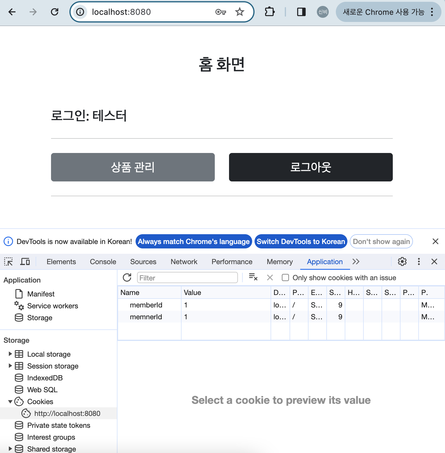Open saved password key icon

221,12
